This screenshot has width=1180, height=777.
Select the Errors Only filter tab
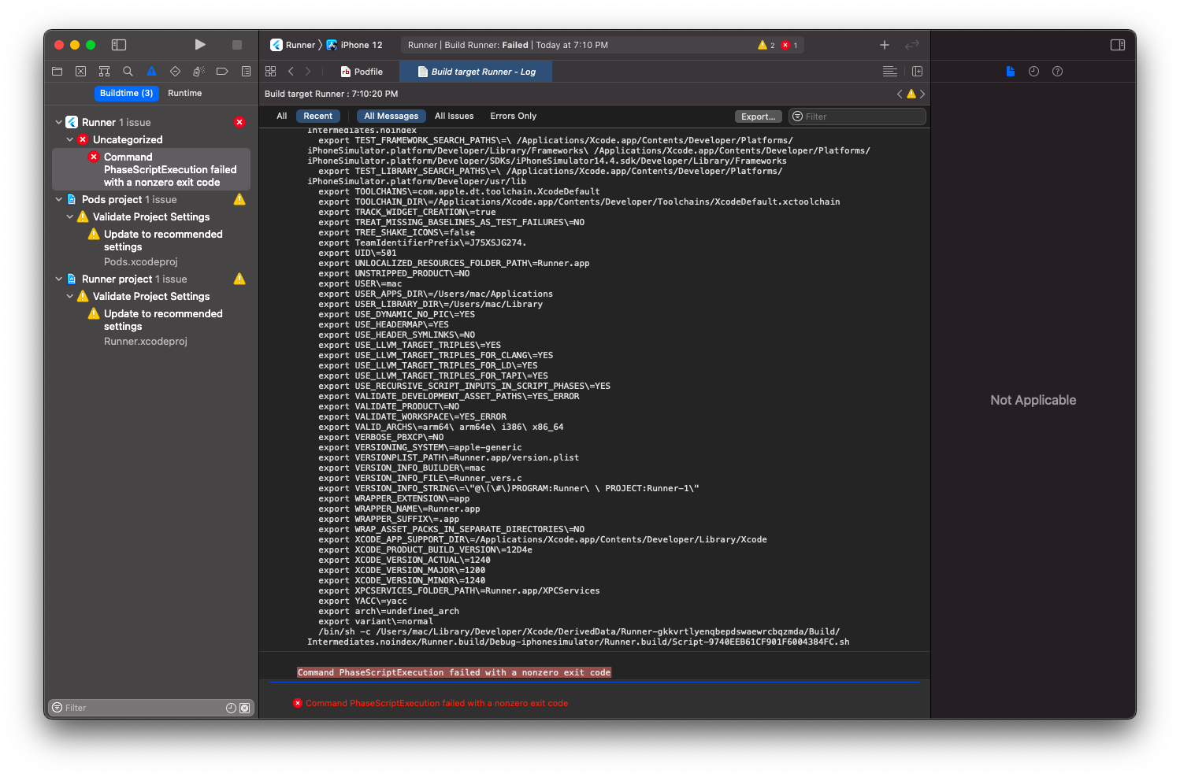point(513,117)
